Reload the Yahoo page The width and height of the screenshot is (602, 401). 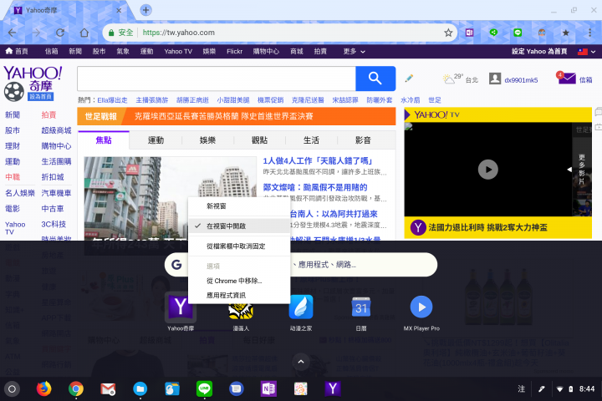60,33
